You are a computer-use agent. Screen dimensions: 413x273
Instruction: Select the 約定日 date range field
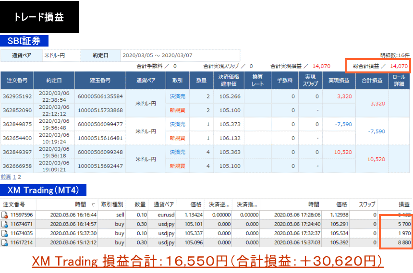(180, 56)
